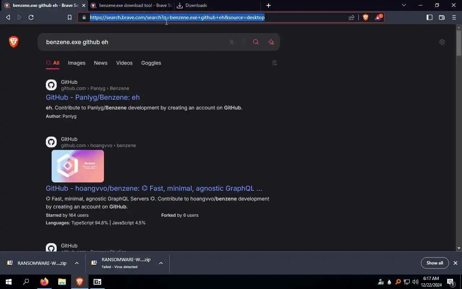Click the AI answer sparkle icon
The image size is (462, 289).
pos(271,42)
